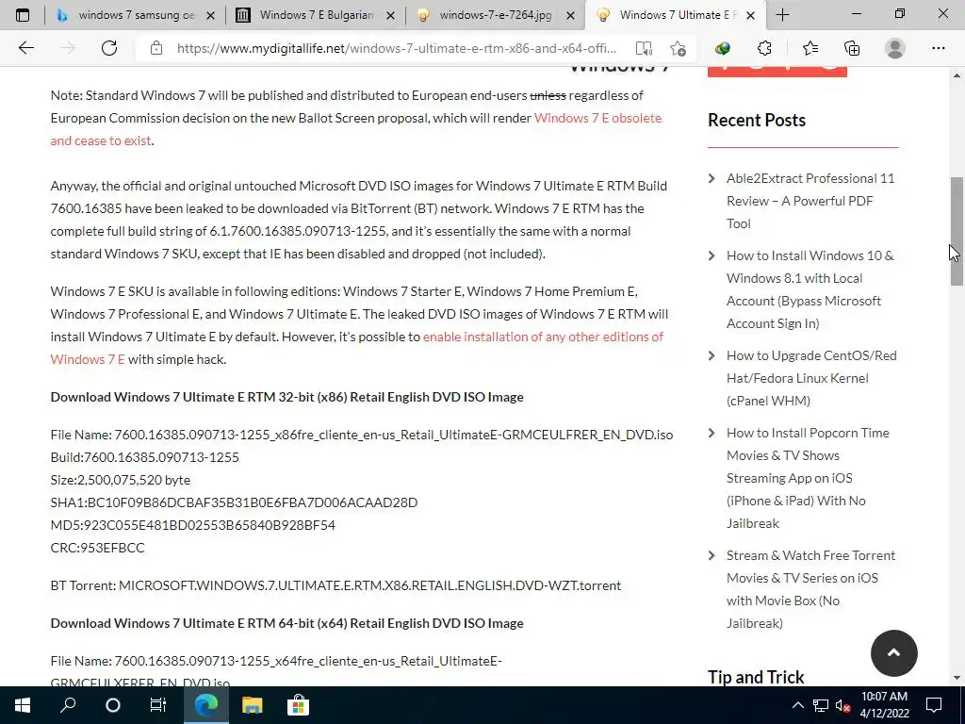Open a new browser tab
Image resolution: width=965 pixels, height=724 pixels.
point(782,15)
